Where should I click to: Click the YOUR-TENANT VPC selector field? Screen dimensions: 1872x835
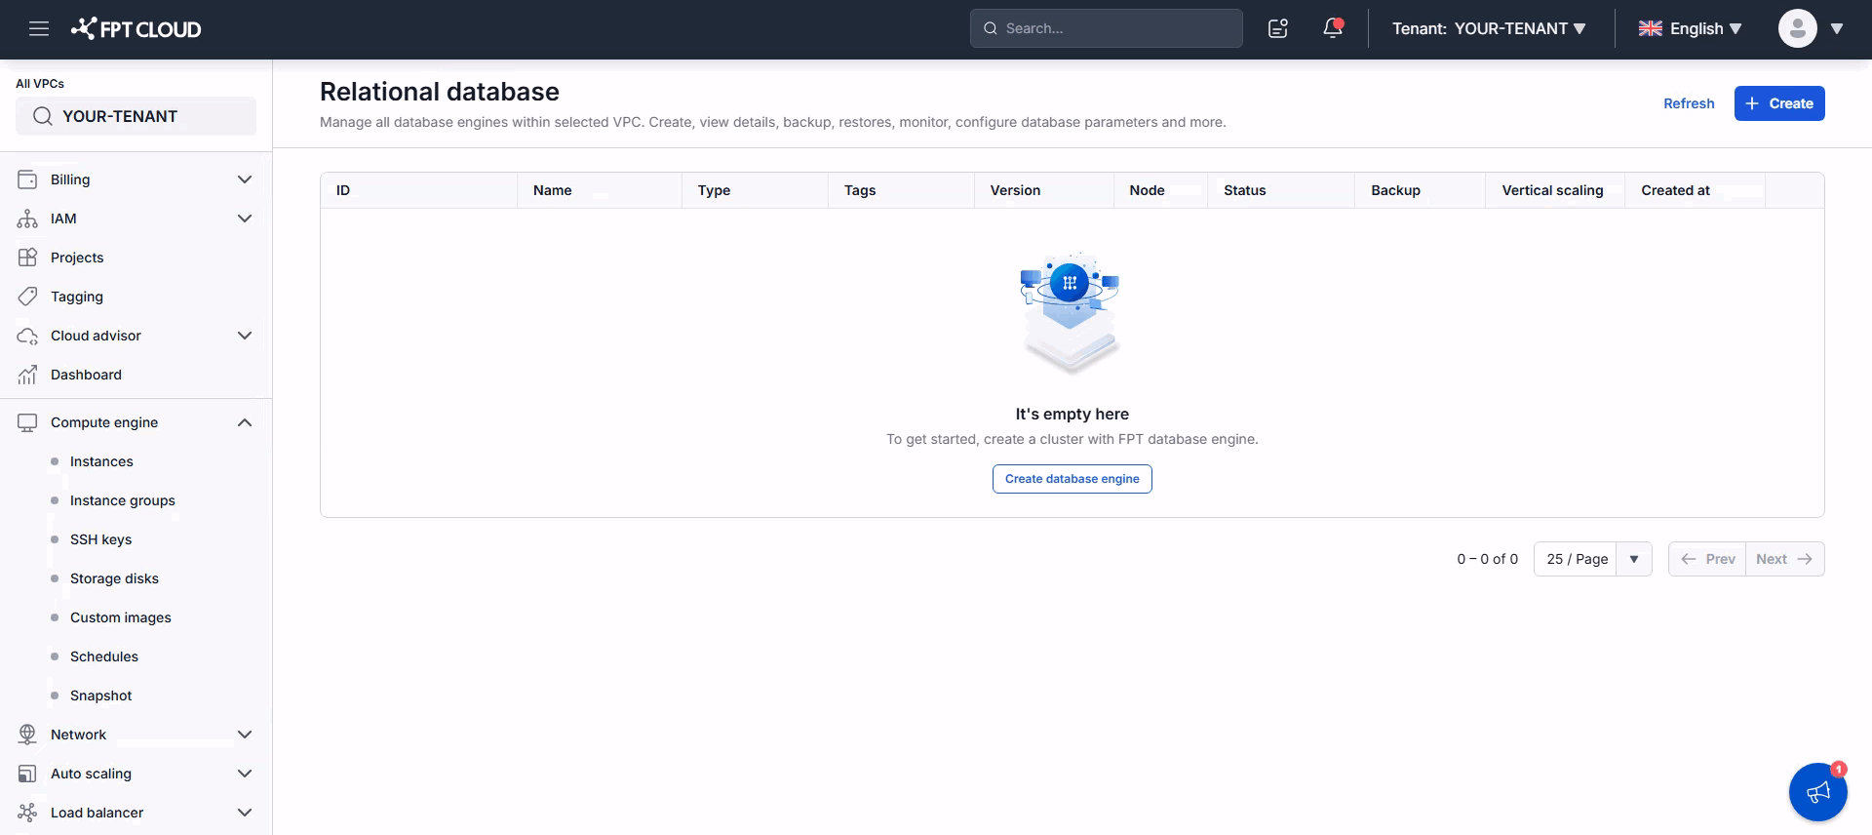pos(136,116)
